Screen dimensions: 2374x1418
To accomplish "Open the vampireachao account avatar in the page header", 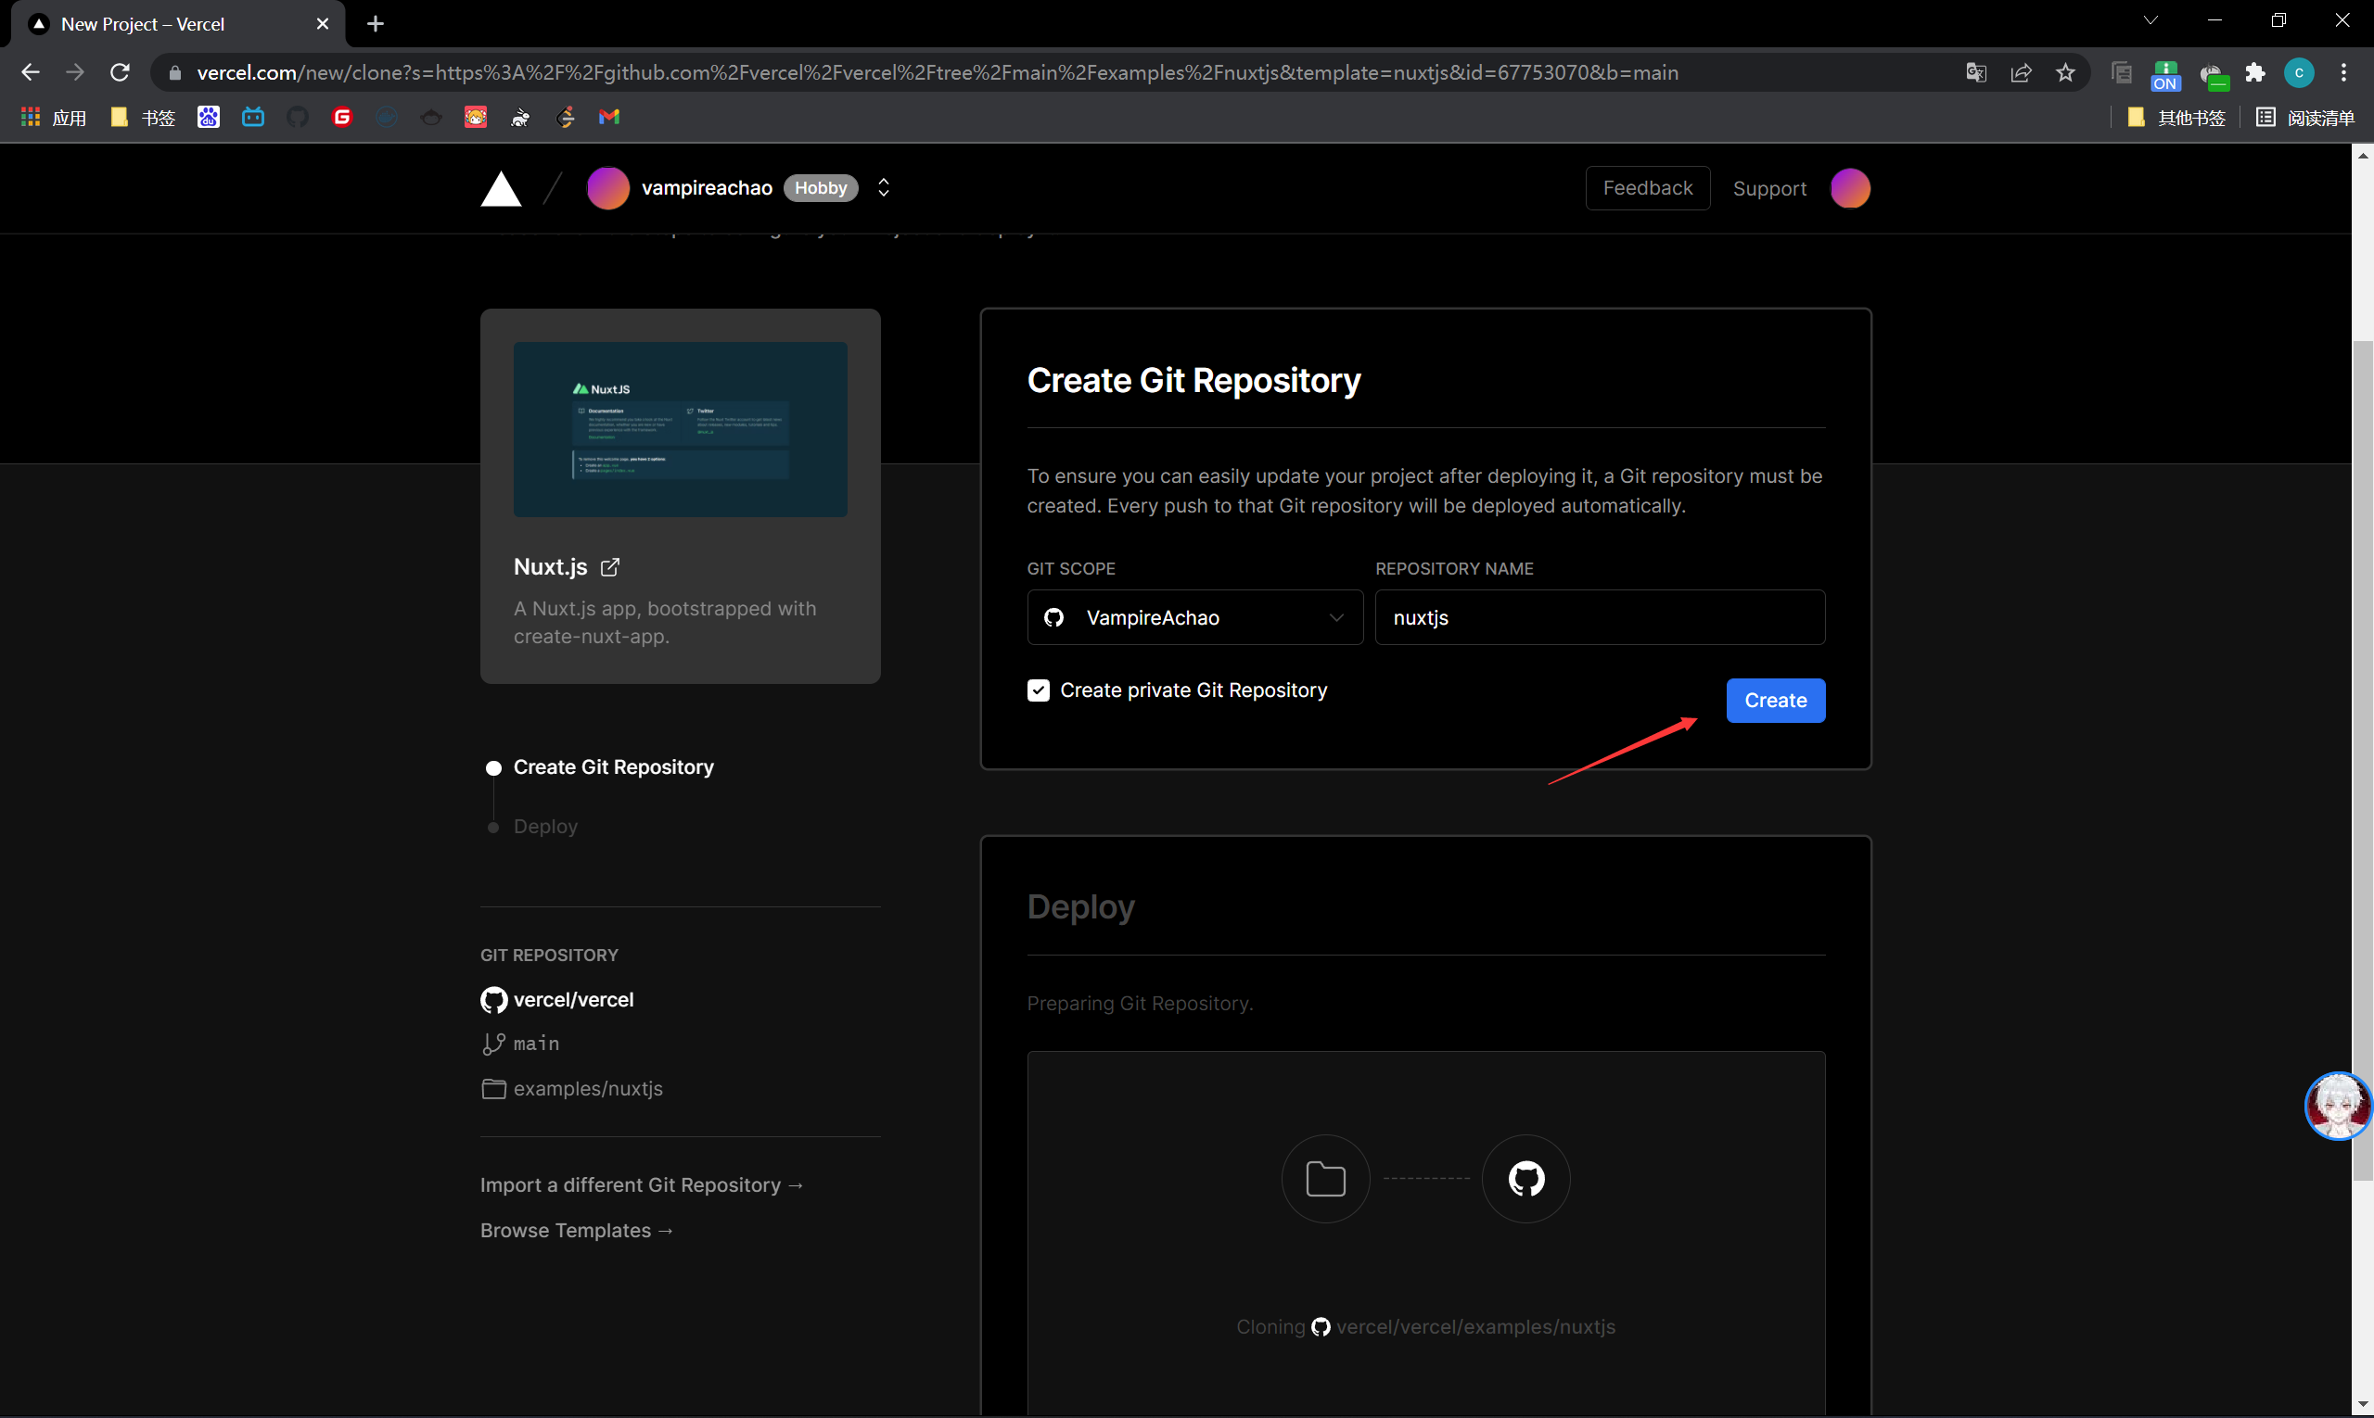I will click(x=608, y=188).
